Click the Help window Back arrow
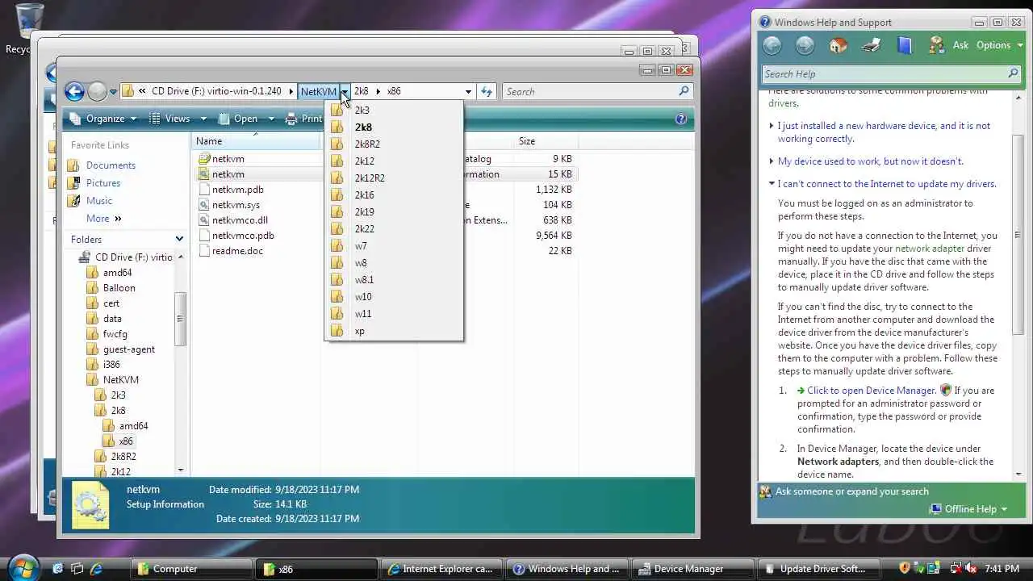The width and height of the screenshot is (1033, 581). coord(772,45)
